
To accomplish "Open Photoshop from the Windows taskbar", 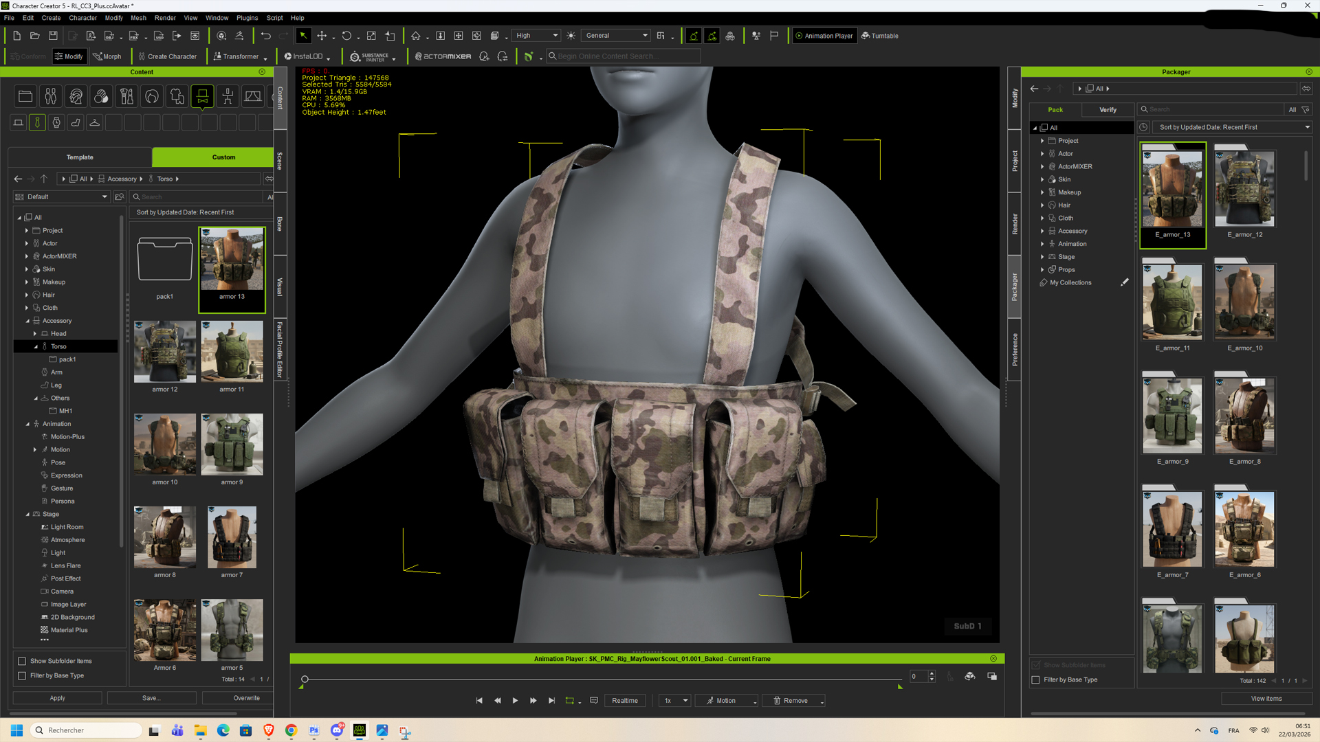I will tap(314, 730).
